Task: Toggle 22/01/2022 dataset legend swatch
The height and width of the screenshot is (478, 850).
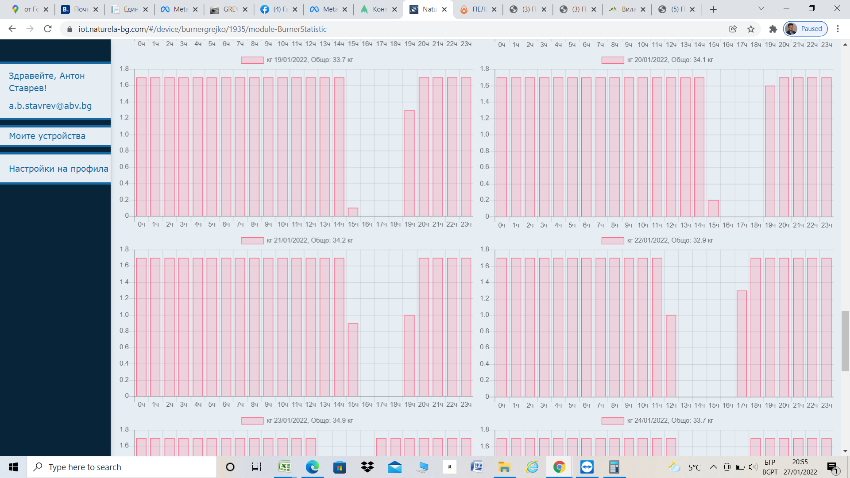Action: (x=613, y=241)
